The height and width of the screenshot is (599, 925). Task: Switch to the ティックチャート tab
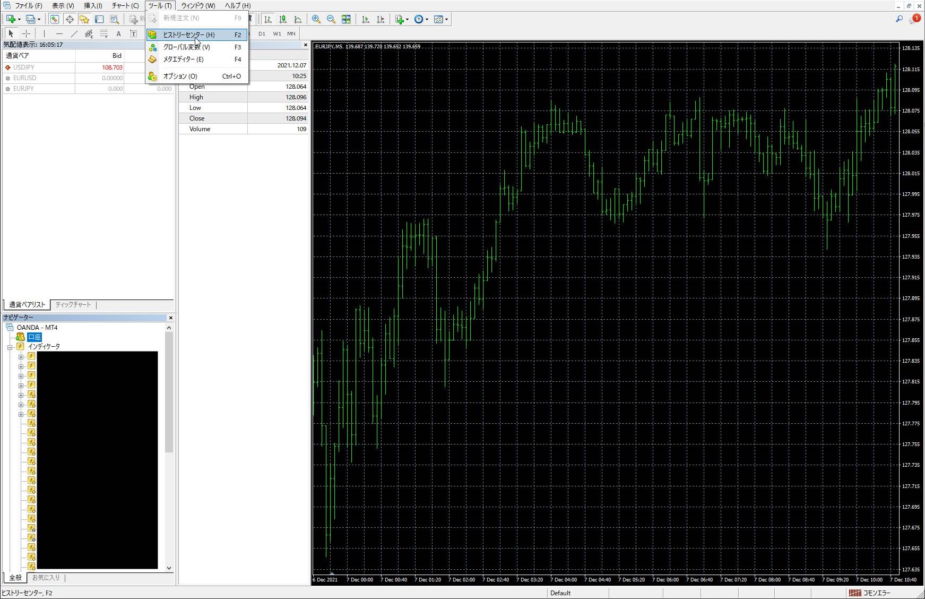tap(73, 305)
